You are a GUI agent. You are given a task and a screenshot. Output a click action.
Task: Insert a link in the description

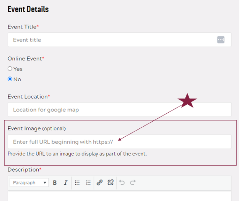pyautogui.click(x=100, y=182)
